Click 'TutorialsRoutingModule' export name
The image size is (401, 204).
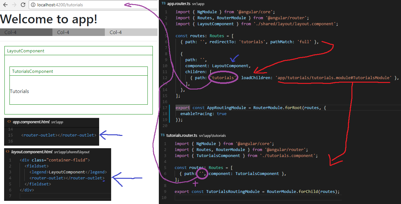click(x=233, y=192)
